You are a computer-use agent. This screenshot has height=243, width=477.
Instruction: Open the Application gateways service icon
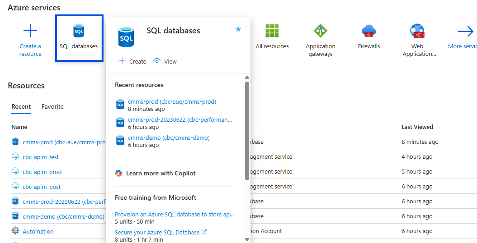320,31
